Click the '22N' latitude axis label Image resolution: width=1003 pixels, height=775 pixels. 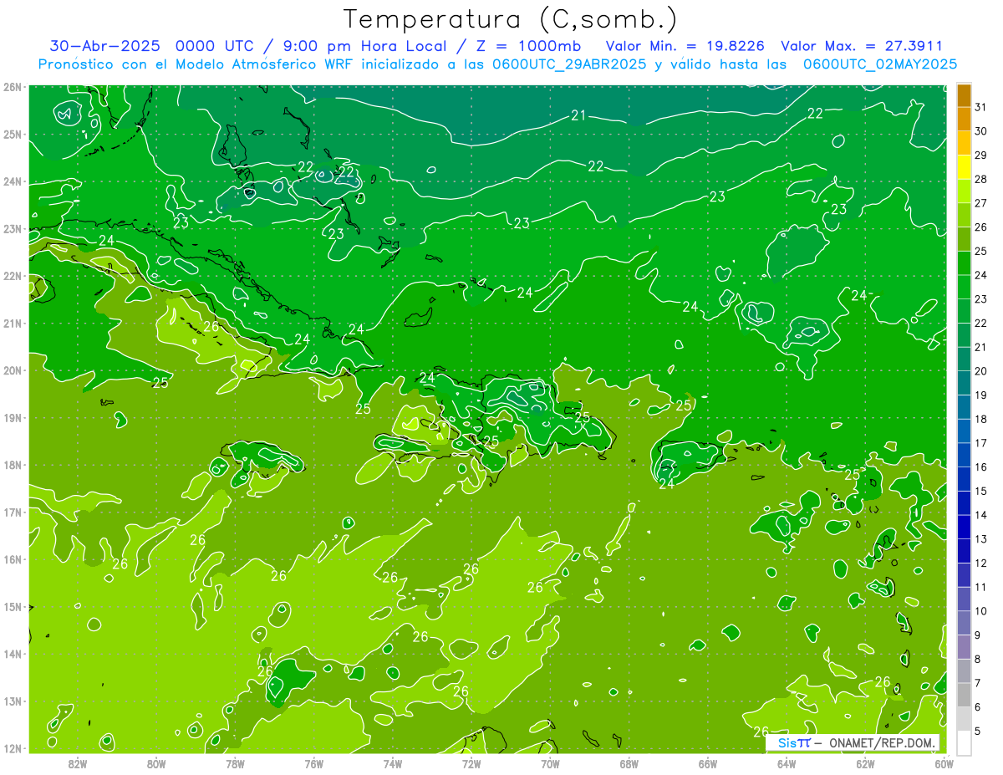tap(13, 276)
